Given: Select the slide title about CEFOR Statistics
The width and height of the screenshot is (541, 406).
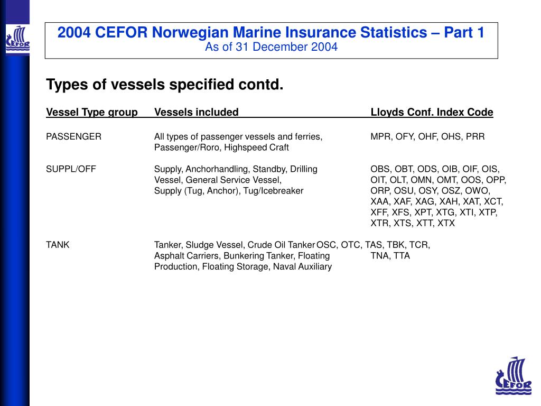Looking at the screenshot, I should click(271, 32).
